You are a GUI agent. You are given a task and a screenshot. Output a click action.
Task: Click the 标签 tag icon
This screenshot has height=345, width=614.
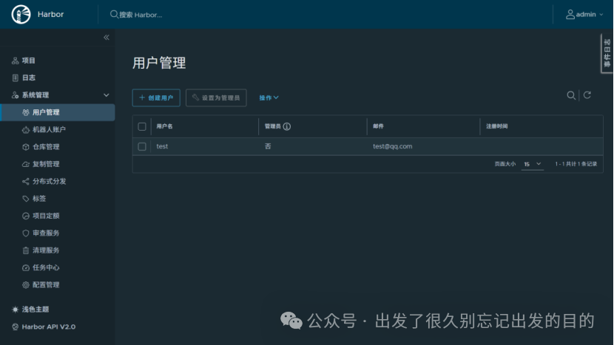pyautogui.click(x=26, y=199)
